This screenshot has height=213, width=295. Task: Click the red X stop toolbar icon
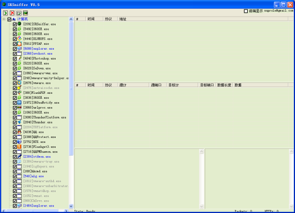pos(12,13)
